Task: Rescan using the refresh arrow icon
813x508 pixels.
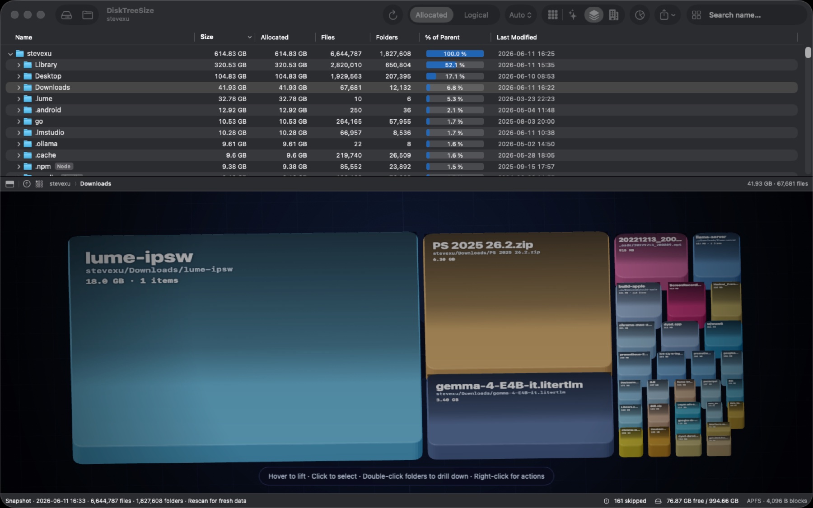Action: pos(392,15)
